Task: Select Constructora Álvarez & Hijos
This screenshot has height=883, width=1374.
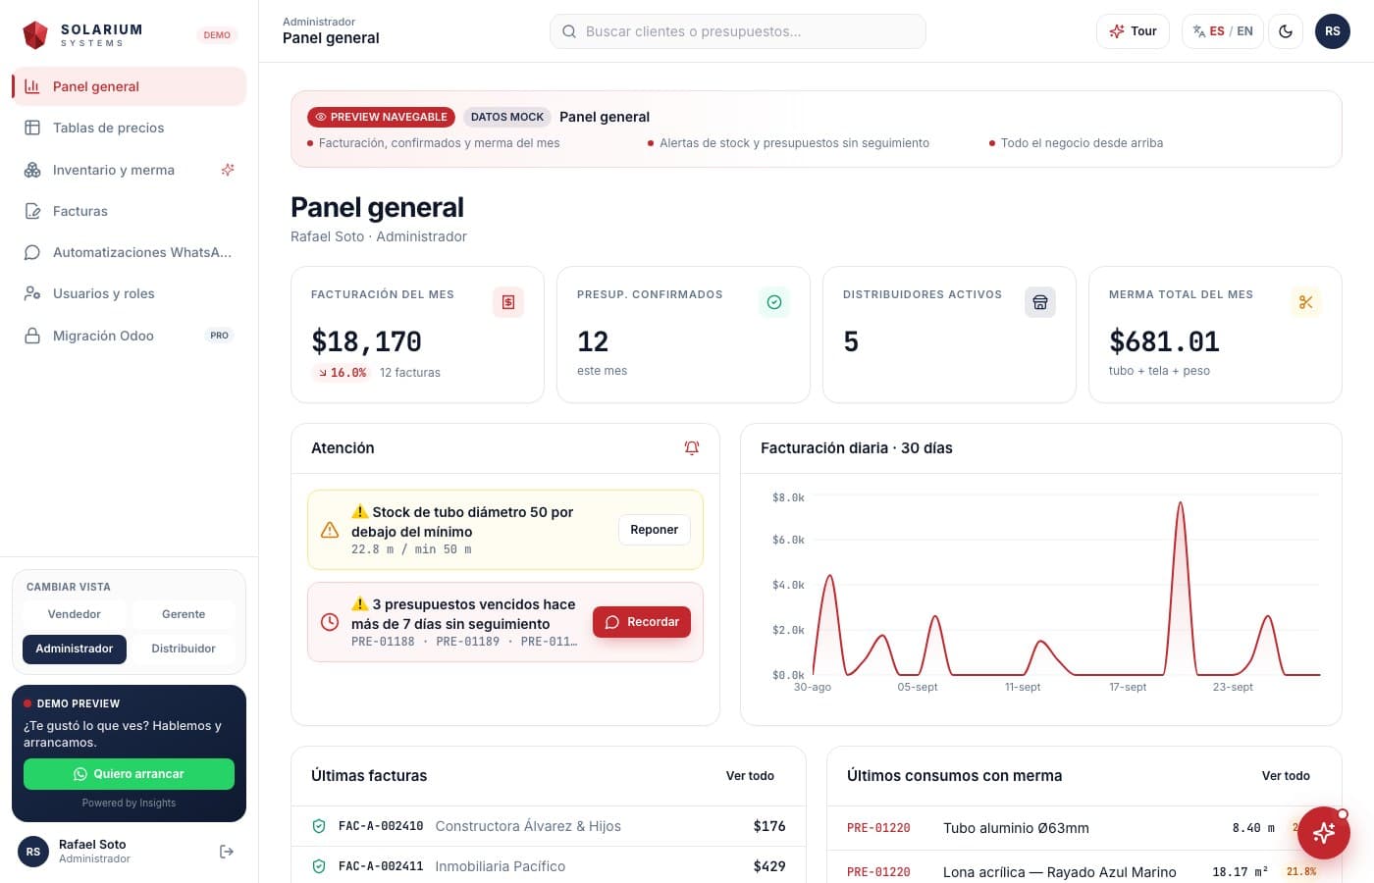Action: pyautogui.click(x=528, y=826)
